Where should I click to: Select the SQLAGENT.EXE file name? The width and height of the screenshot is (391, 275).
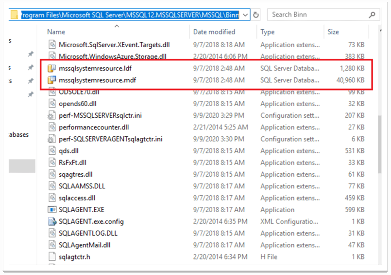pyautogui.click(x=82, y=210)
